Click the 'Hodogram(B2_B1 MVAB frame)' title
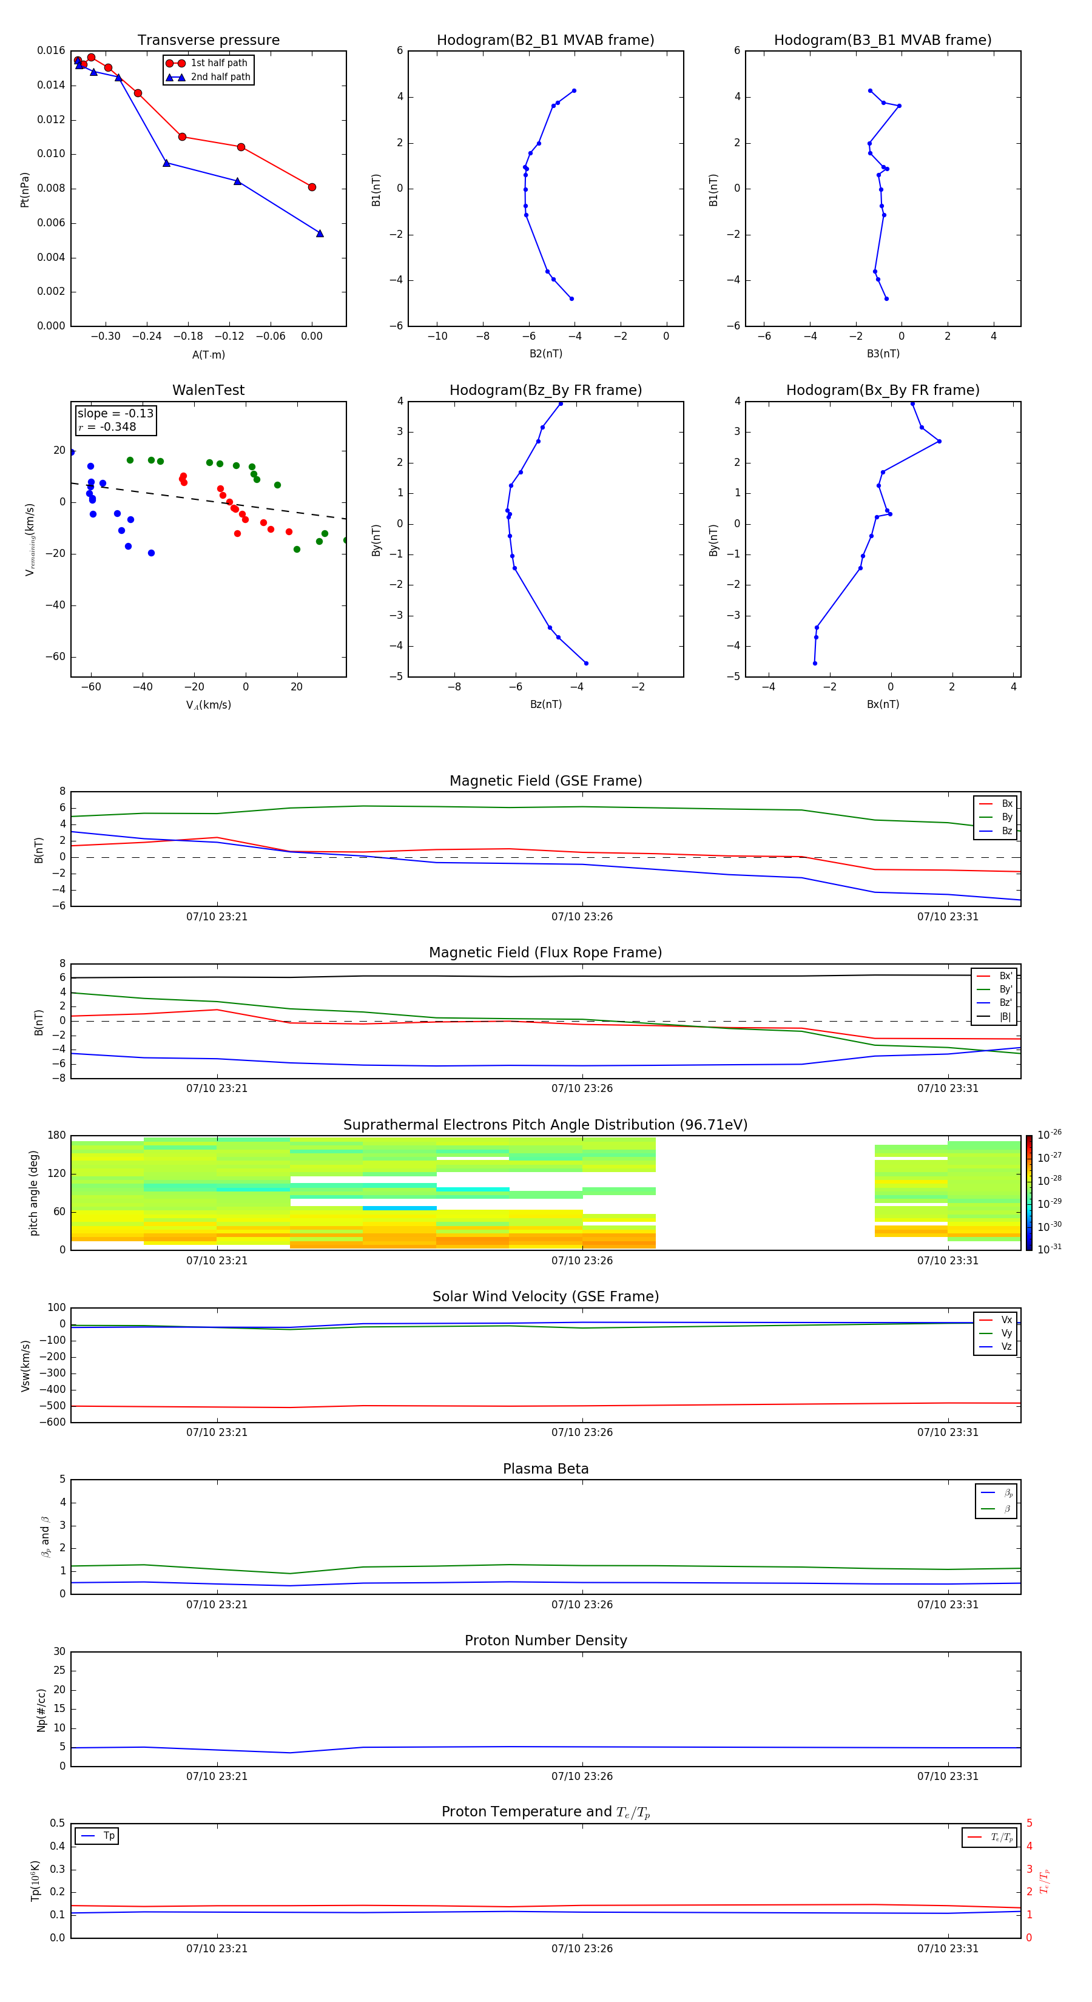 coord(545,39)
